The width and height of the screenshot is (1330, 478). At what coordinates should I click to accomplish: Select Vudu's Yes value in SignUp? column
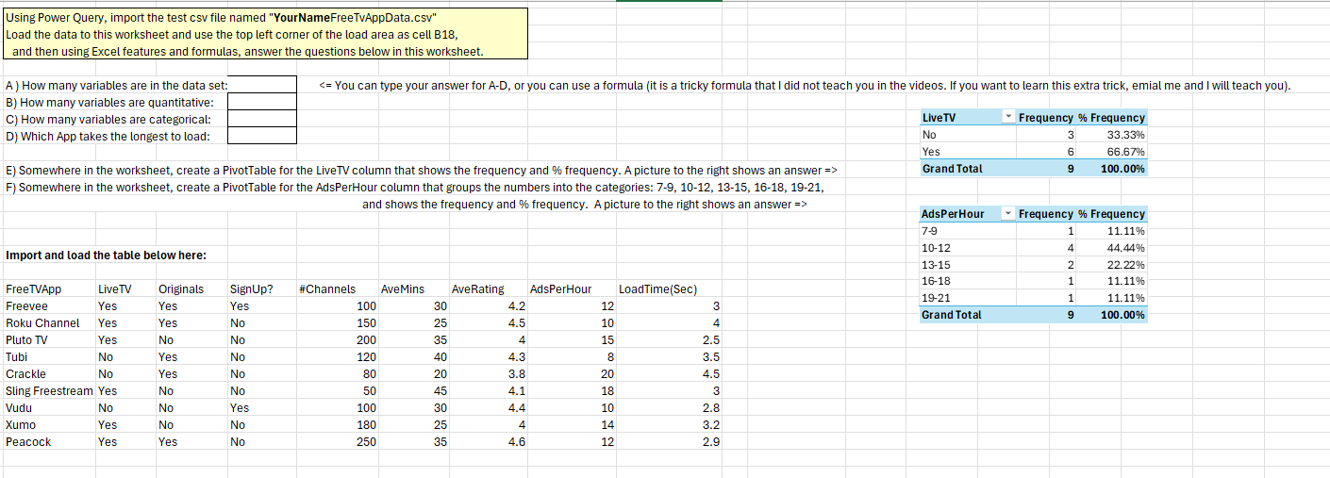(262, 408)
